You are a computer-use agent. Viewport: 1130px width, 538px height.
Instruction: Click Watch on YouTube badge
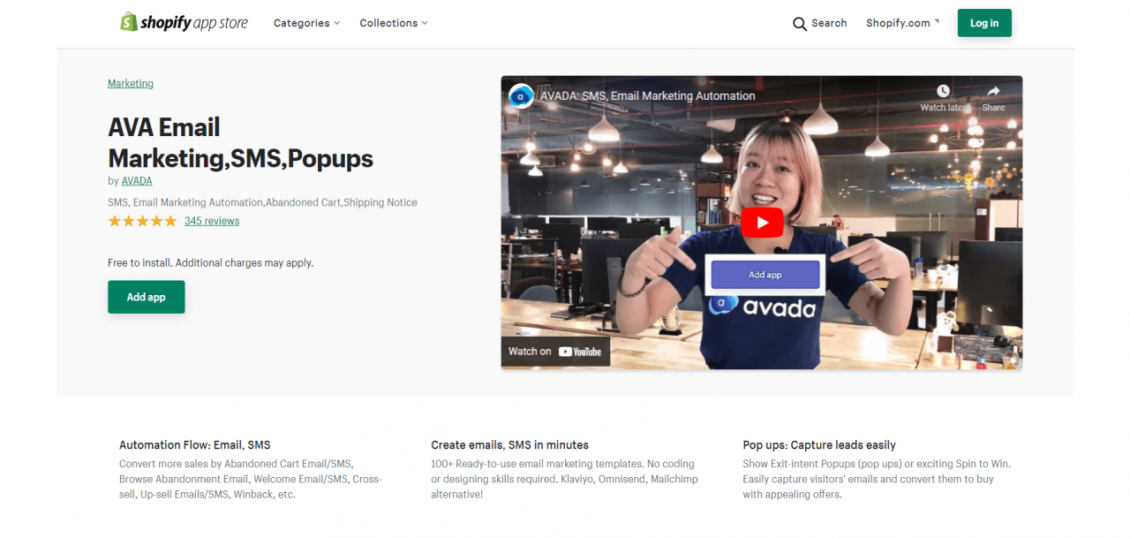point(555,352)
